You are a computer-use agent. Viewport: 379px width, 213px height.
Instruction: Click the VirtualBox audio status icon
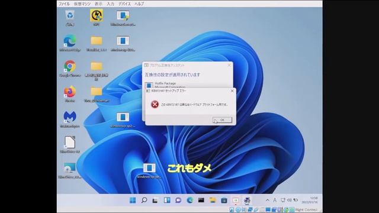tap(243, 209)
